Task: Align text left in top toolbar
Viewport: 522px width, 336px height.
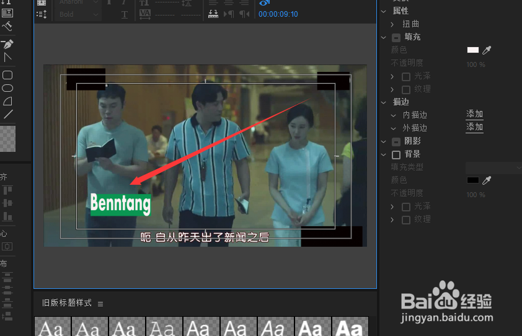Action: [213, 3]
